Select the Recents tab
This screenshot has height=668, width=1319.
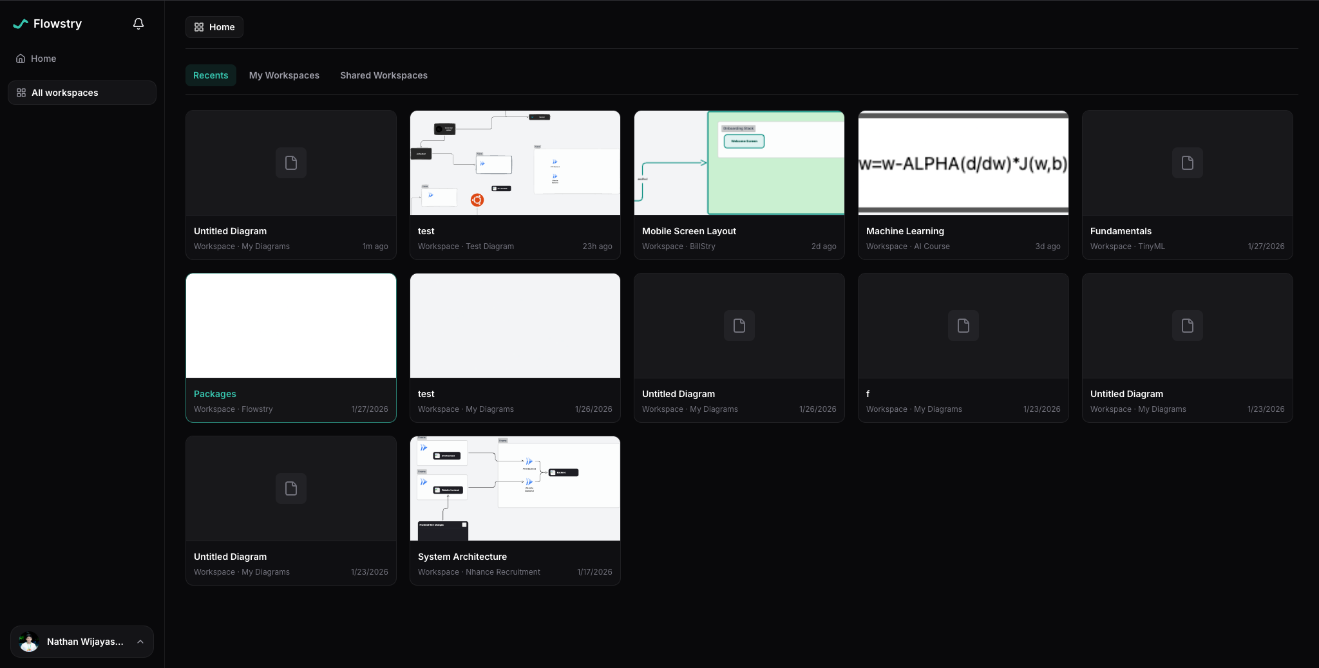tap(211, 75)
